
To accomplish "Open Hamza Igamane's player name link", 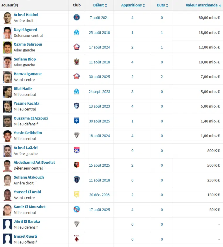I will click(x=28, y=74).
